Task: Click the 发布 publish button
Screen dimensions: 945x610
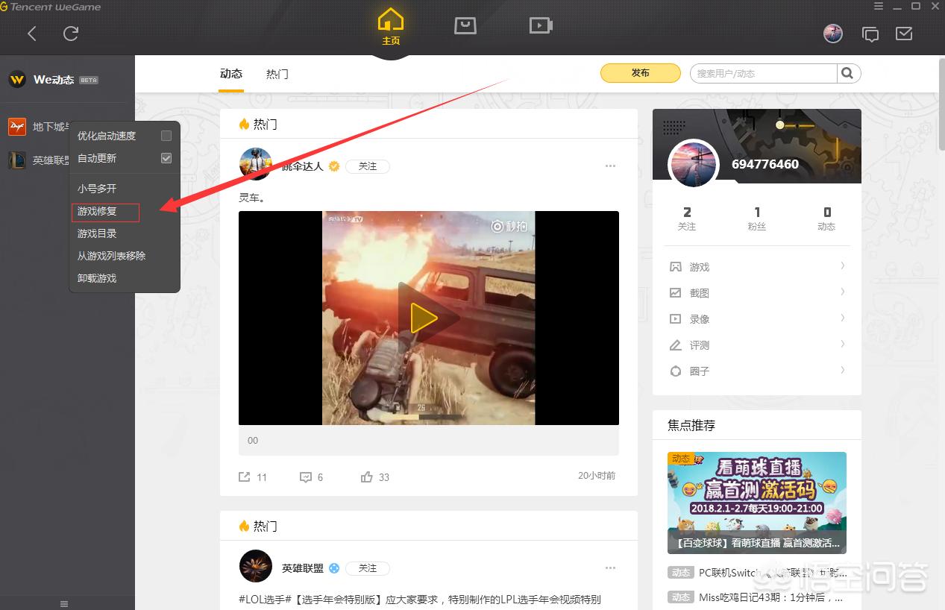Action: click(641, 73)
